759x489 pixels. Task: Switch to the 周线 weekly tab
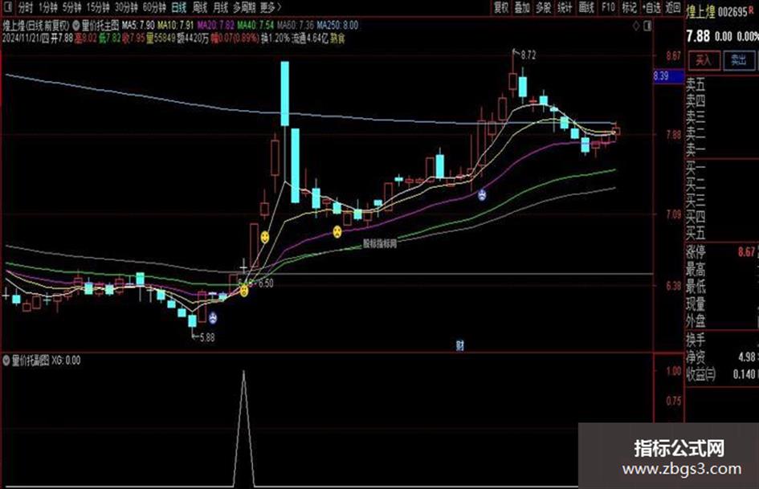coord(199,7)
